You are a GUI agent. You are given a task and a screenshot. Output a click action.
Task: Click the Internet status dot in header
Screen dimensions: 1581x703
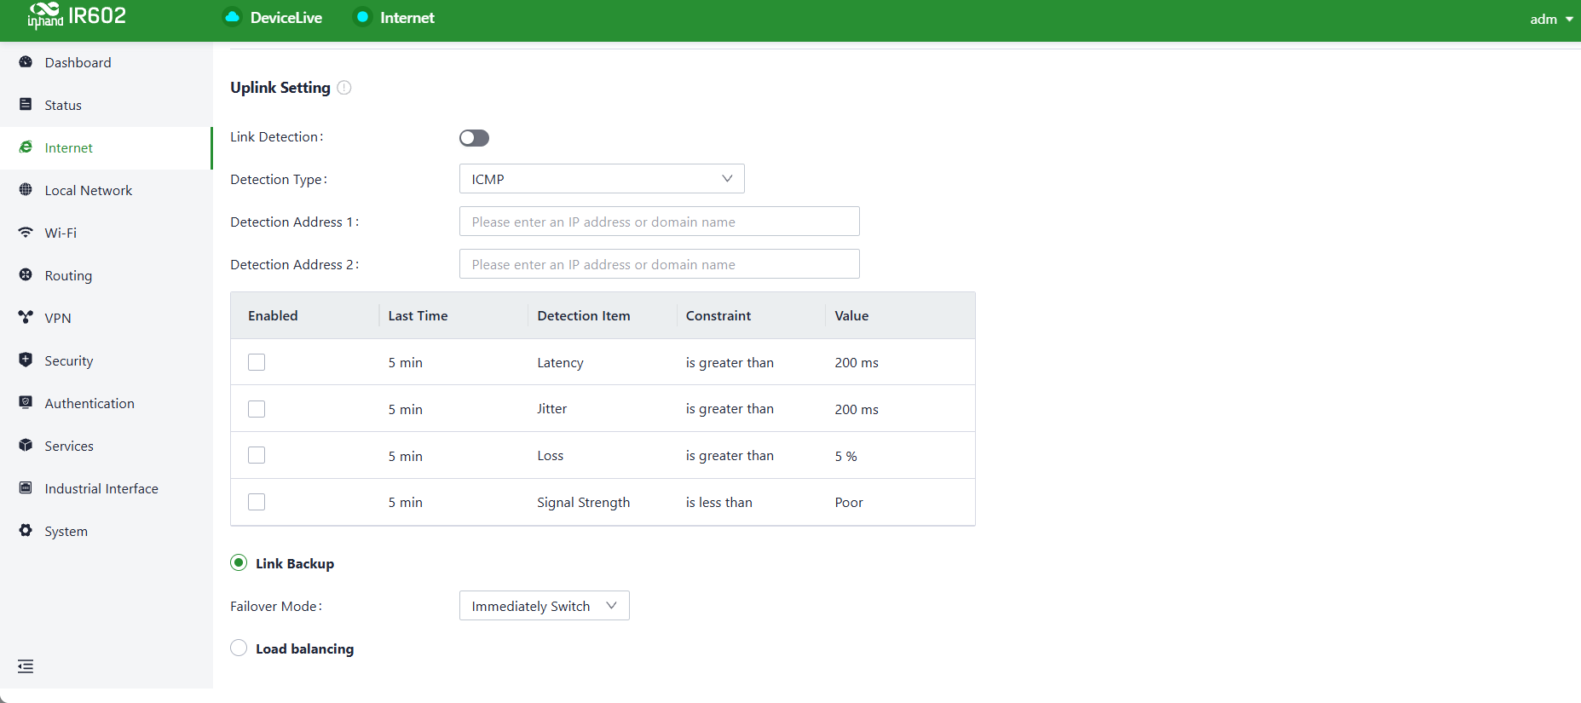[x=362, y=17]
